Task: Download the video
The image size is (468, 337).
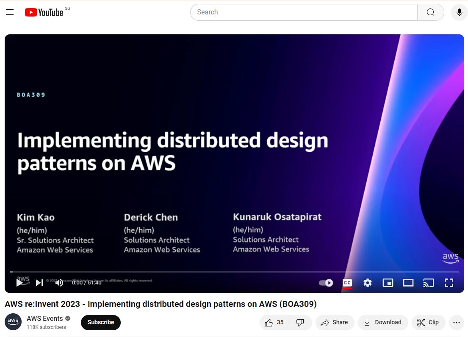Action: pos(383,322)
